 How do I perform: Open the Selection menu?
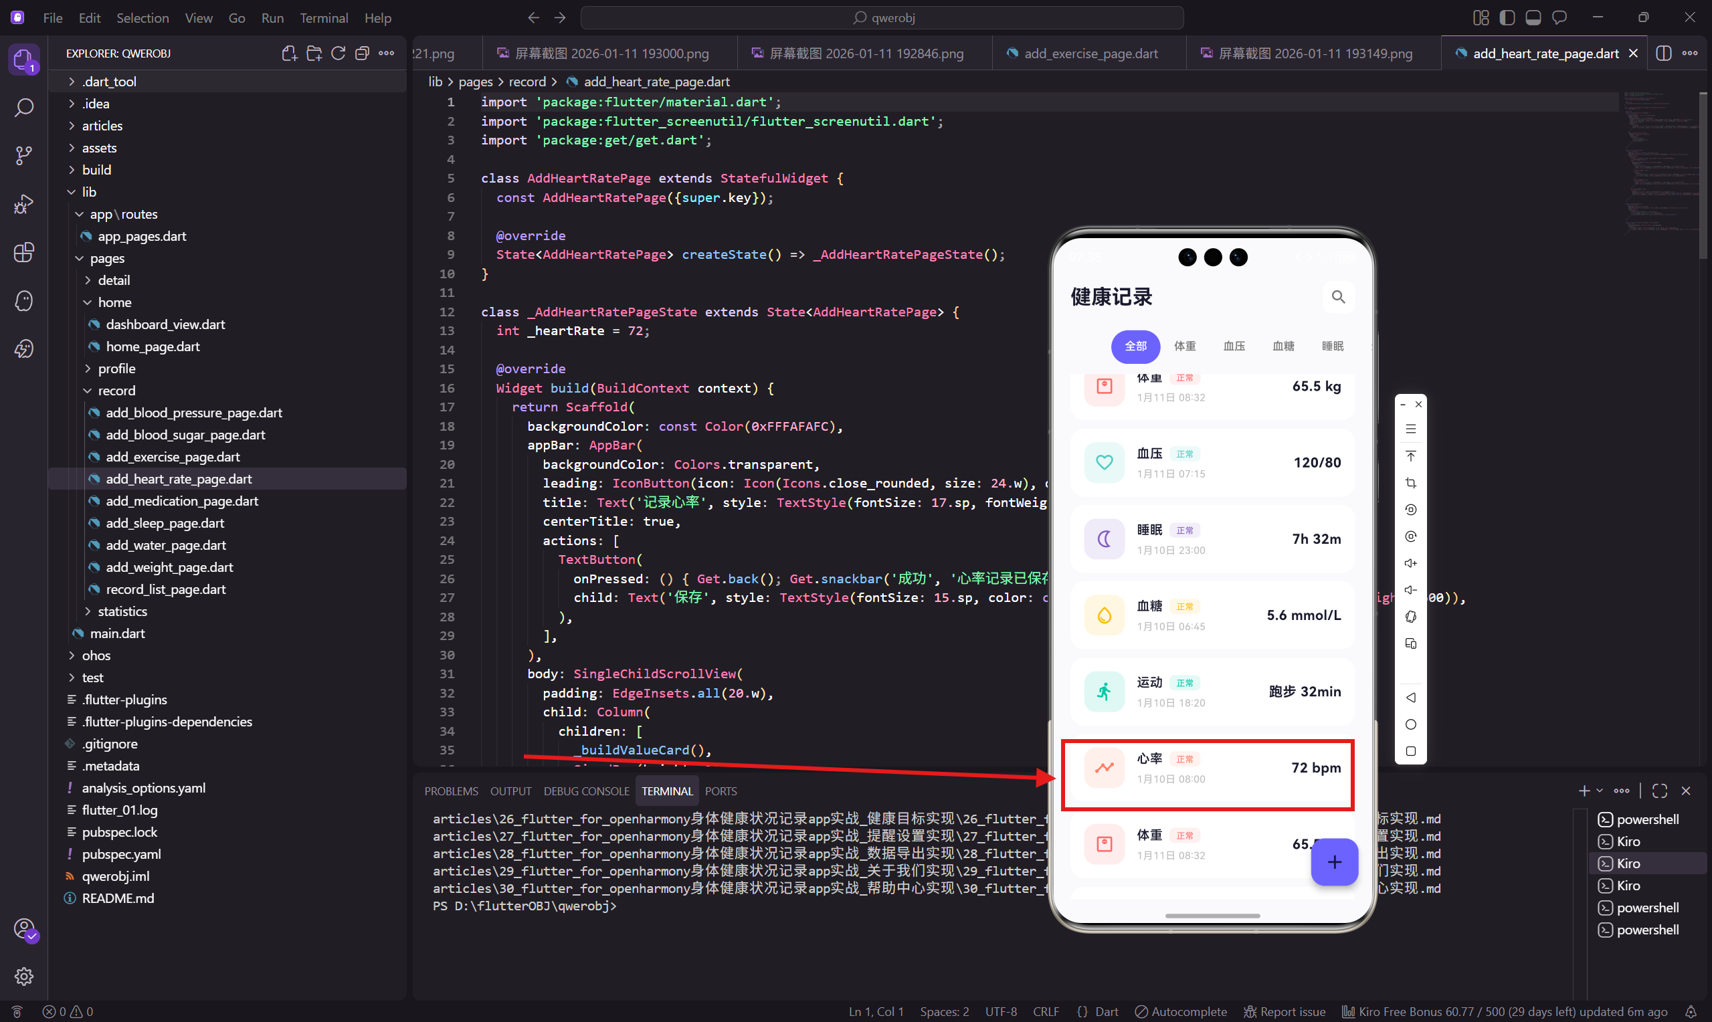click(x=142, y=18)
